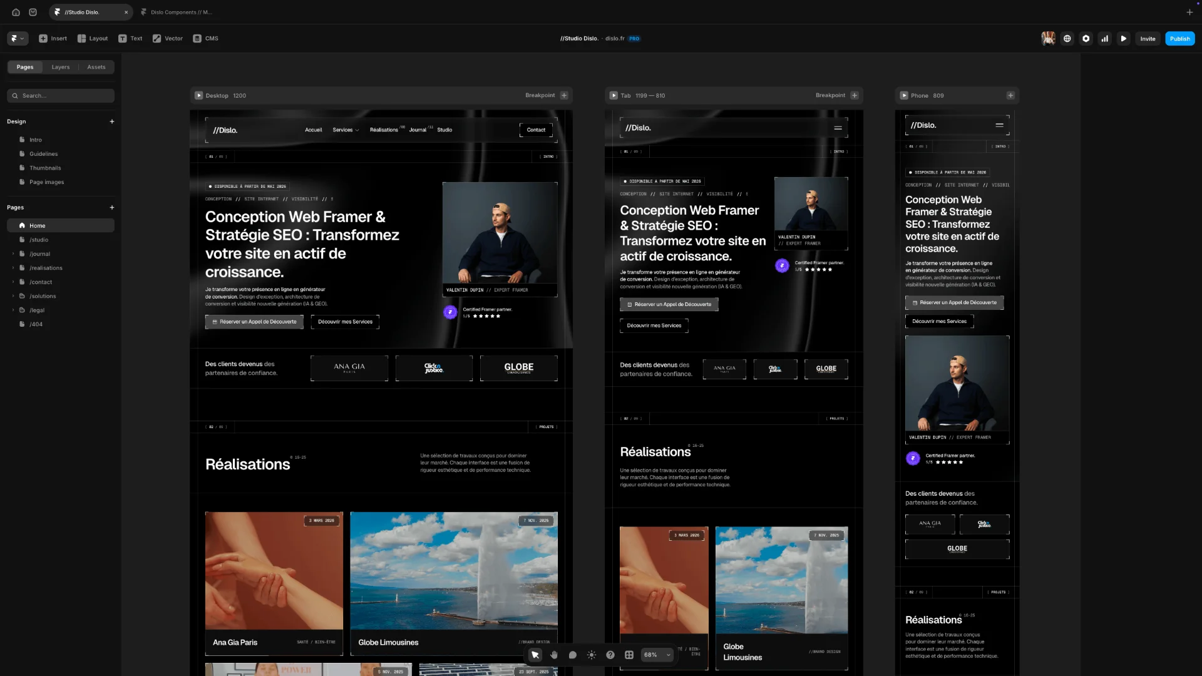
Task: Switch to the Layers tab
Action: click(x=61, y=67)
